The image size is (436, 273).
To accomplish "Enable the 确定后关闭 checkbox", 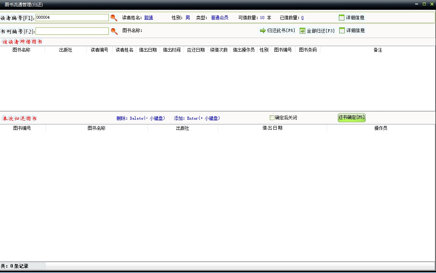I will coord(272,118).
